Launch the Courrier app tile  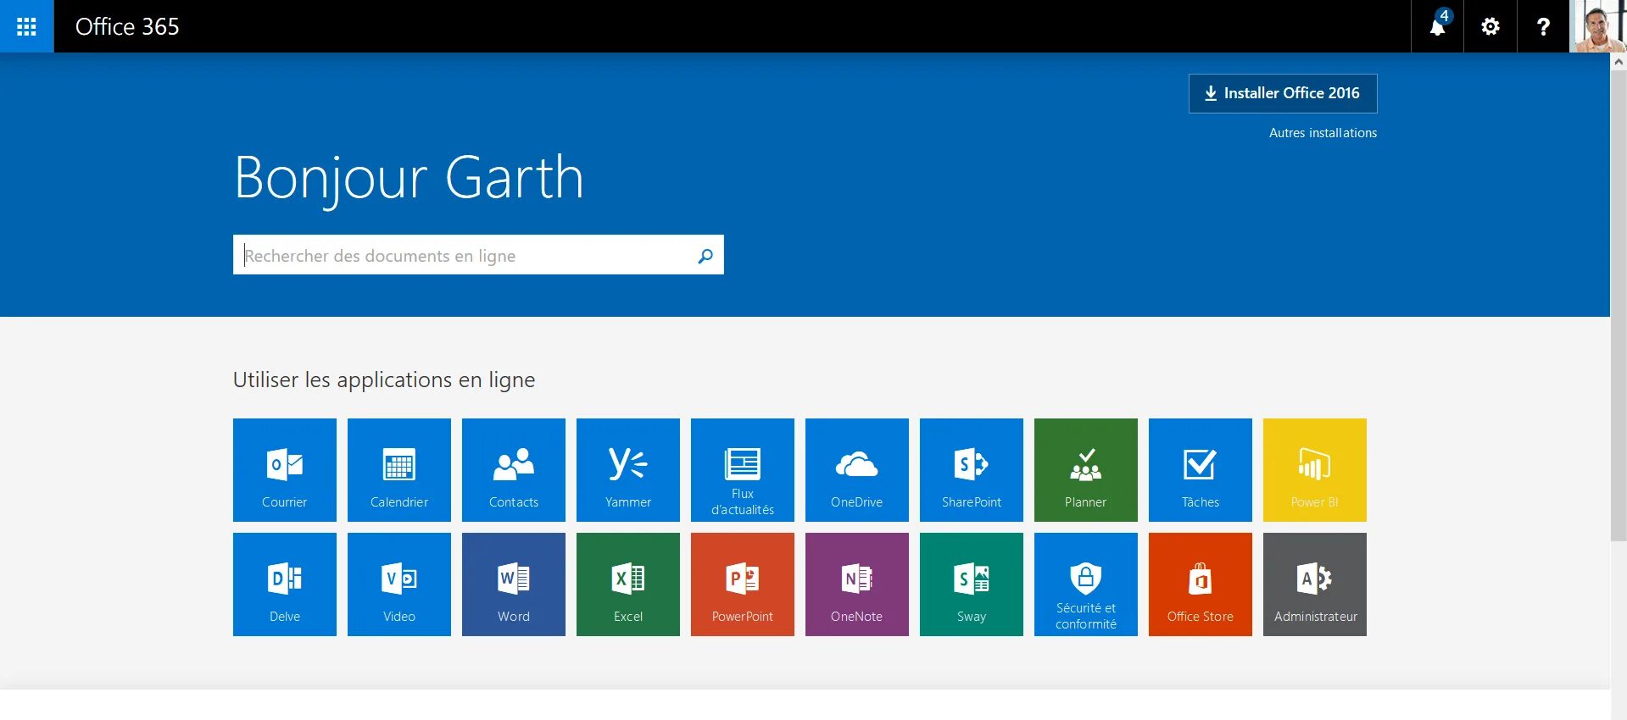tap(285, 470)
